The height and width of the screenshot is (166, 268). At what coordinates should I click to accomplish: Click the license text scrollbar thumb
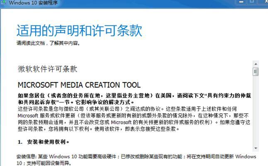[256, 71]
